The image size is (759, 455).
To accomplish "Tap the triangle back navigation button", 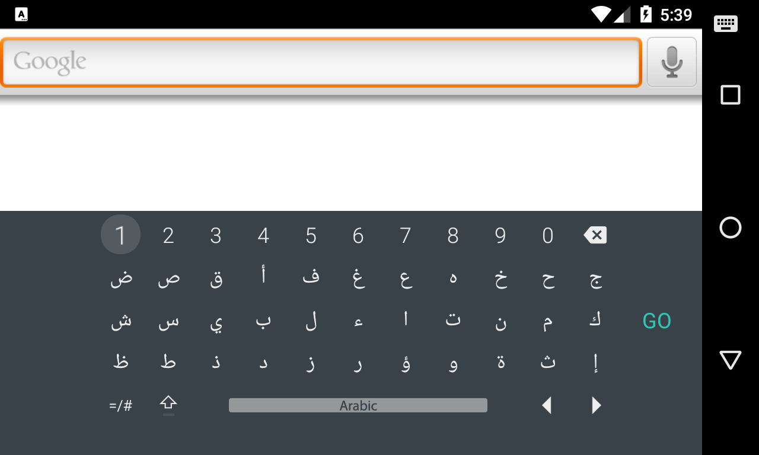I will tap(731, 360).
